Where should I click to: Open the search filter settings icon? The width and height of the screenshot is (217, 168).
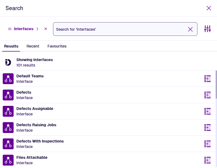click(x=207, y=29)
